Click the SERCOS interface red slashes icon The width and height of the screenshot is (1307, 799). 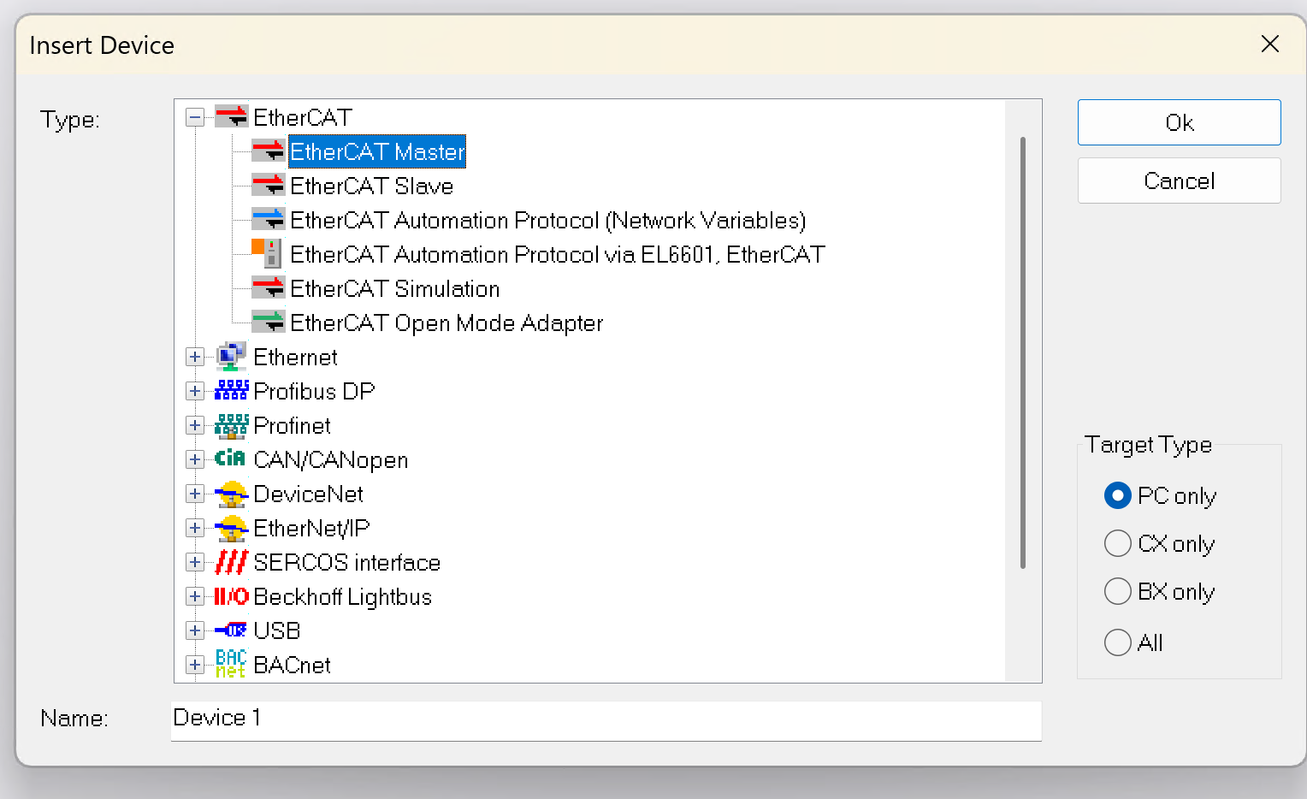231,562
